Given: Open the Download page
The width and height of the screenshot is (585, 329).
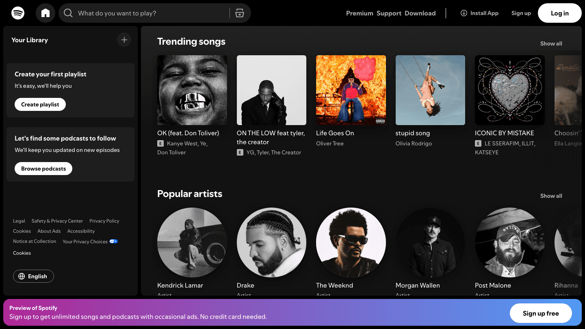Looking at the screenshot, I should tap(420, 13).
